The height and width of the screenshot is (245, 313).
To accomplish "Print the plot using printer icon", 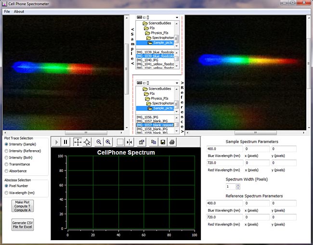I will [172, 142].
